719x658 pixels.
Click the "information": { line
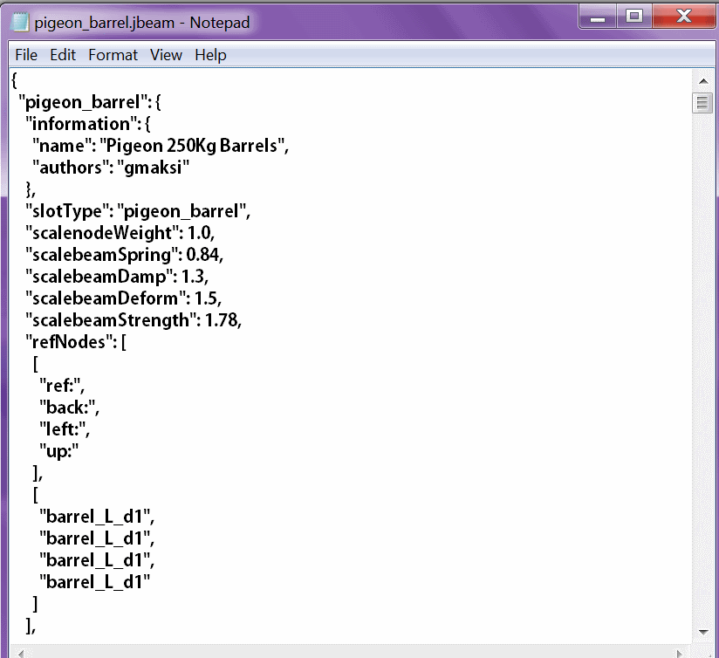coord(87,124)
